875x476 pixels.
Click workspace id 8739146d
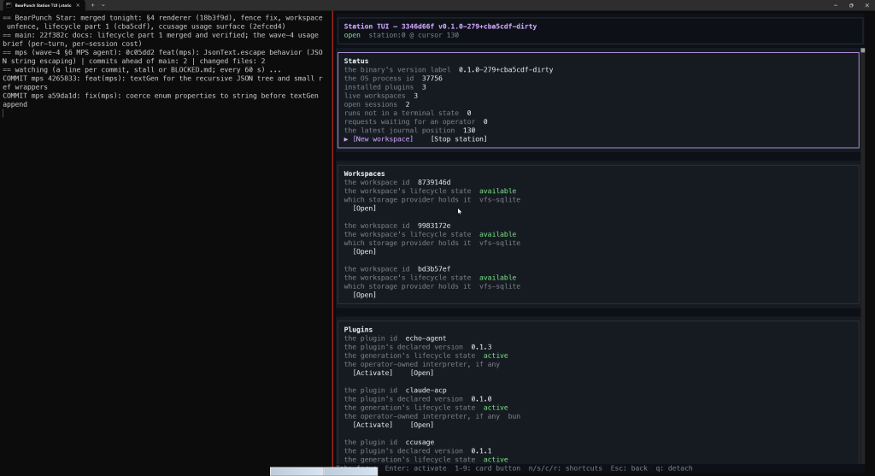click(x=434, y=183)
